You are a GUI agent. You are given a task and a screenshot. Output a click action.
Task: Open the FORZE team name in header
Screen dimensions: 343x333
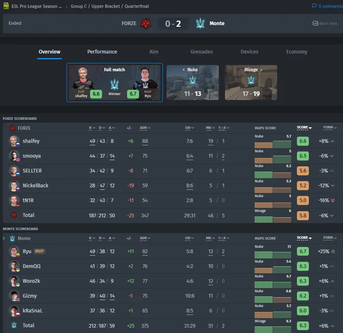coord(129,23)
